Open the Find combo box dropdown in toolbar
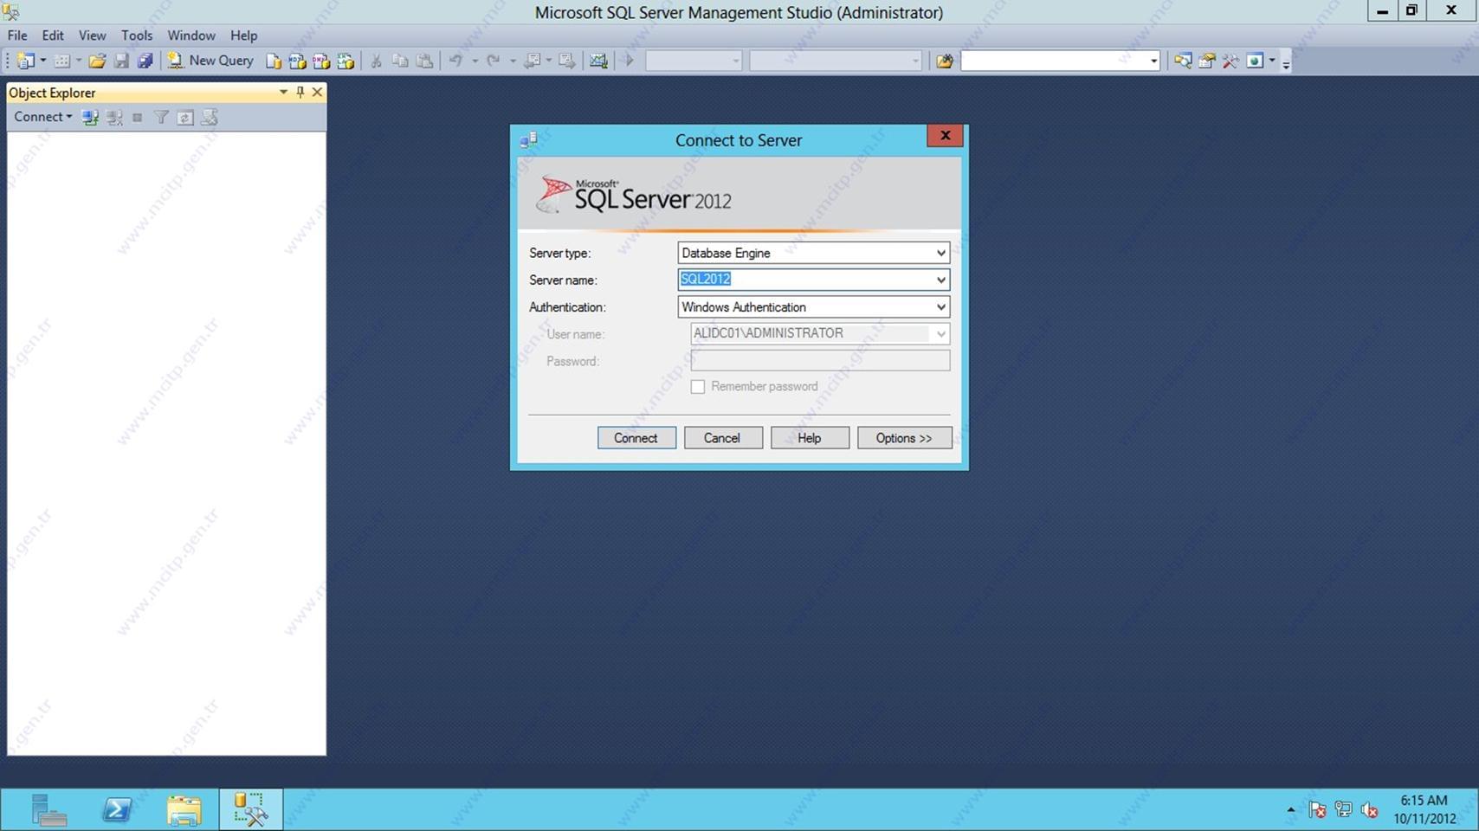Viewport: 1479px width, 831px height. tap(1153, 61)
